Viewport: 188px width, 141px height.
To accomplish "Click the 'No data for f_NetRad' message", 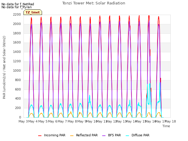I will click(18, 4).
